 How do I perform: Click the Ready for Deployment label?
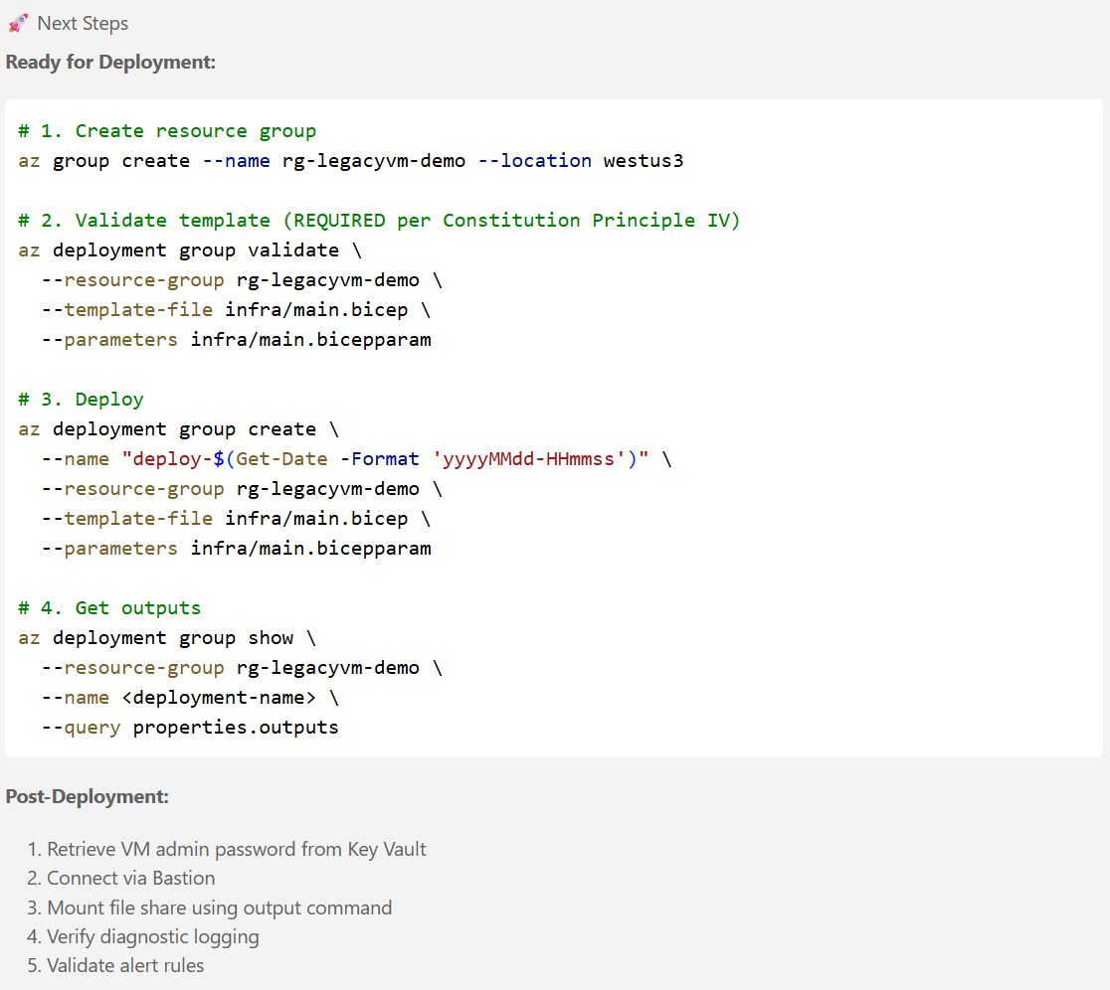[x=90, y=61]
